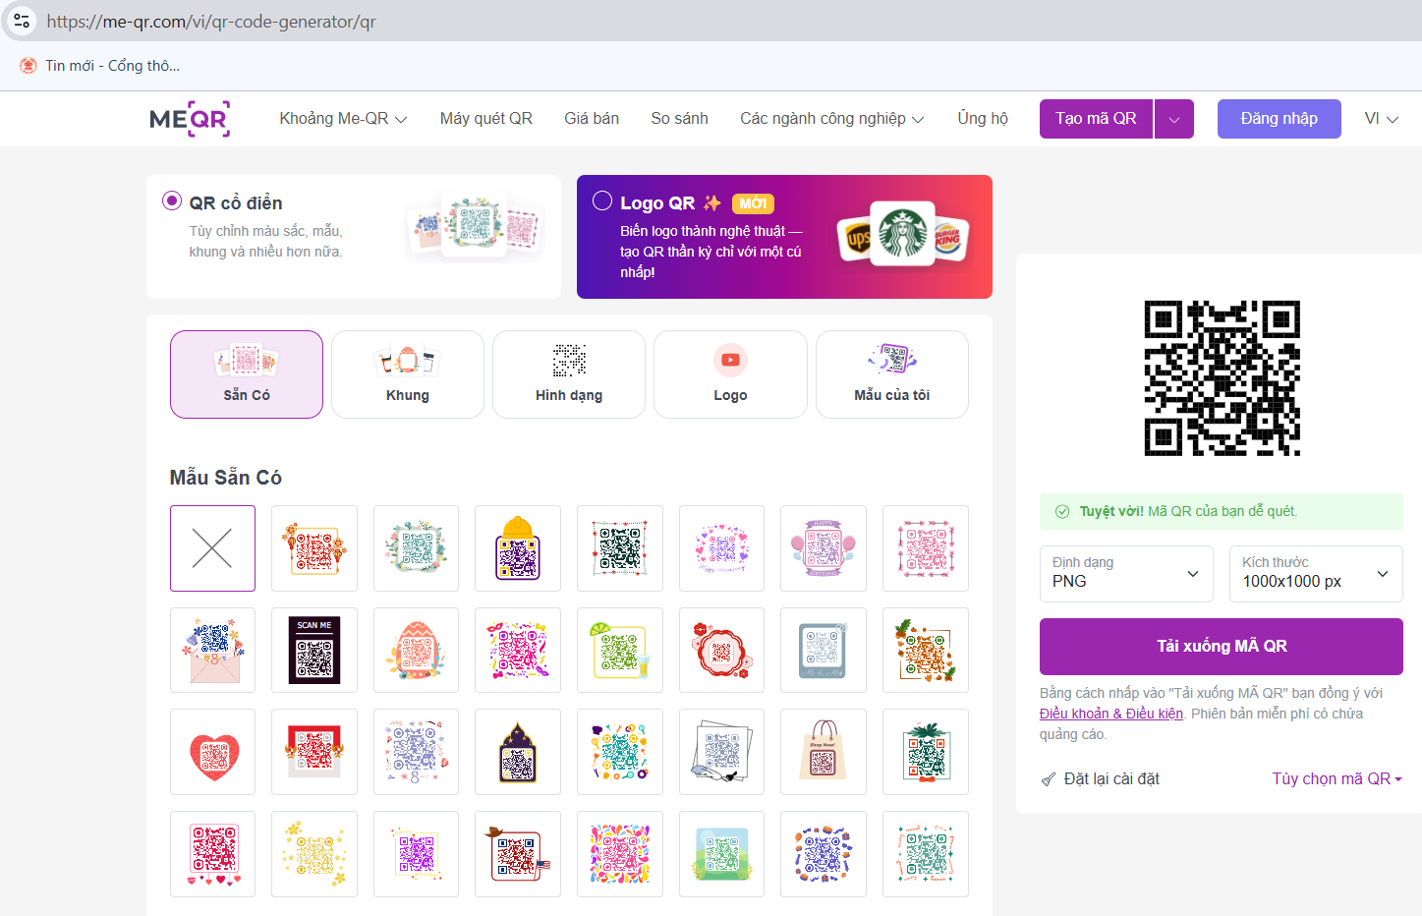
Task: Expand the Khoảng Me-QR menu
Action: pos(343,119)
